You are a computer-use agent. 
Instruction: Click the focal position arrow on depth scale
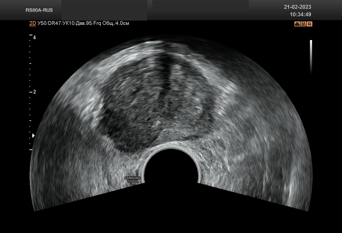pyautogui.click(x=33, y=136)
